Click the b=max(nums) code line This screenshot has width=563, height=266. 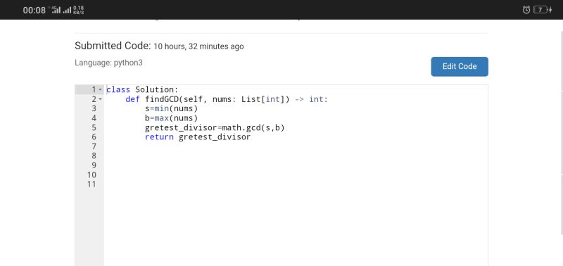(171, 118)
